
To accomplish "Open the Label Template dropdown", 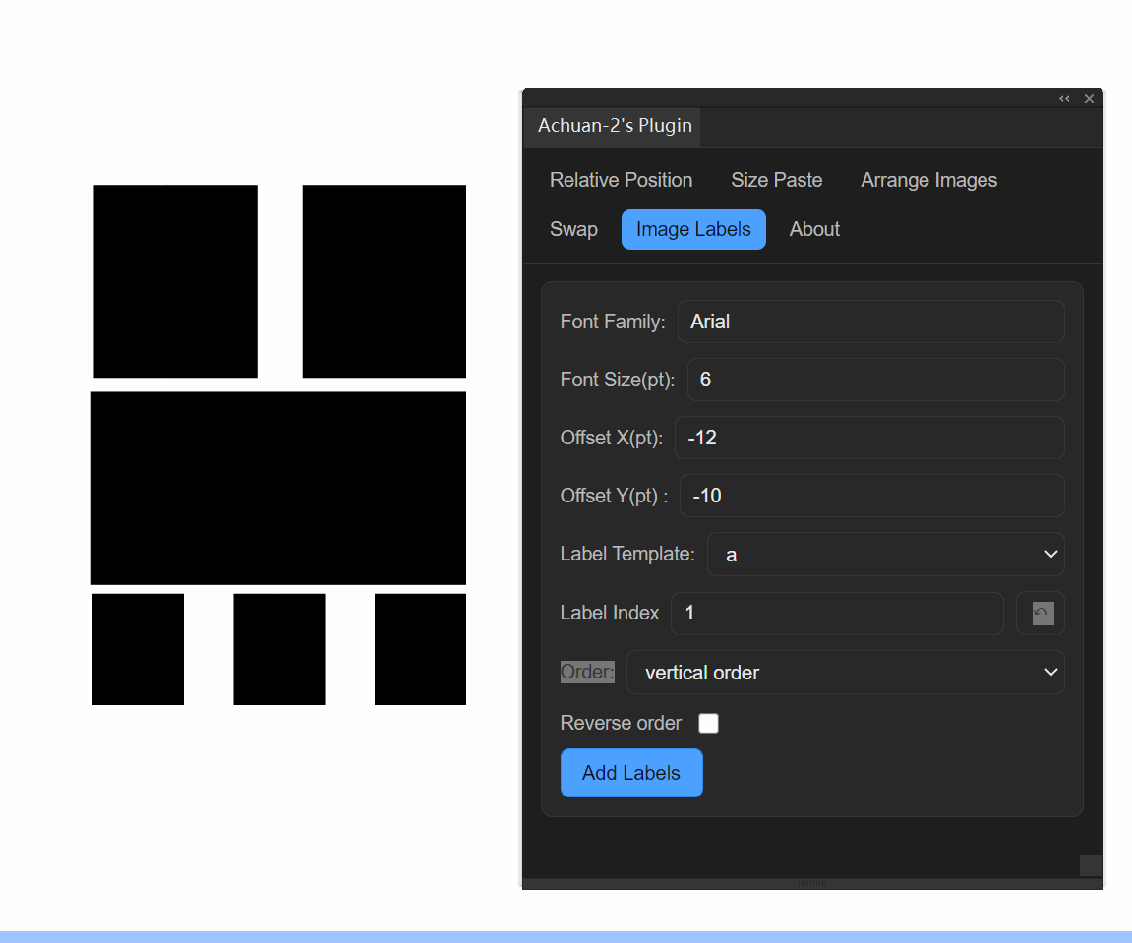I will pyautogui.click(x=886, y=555).
